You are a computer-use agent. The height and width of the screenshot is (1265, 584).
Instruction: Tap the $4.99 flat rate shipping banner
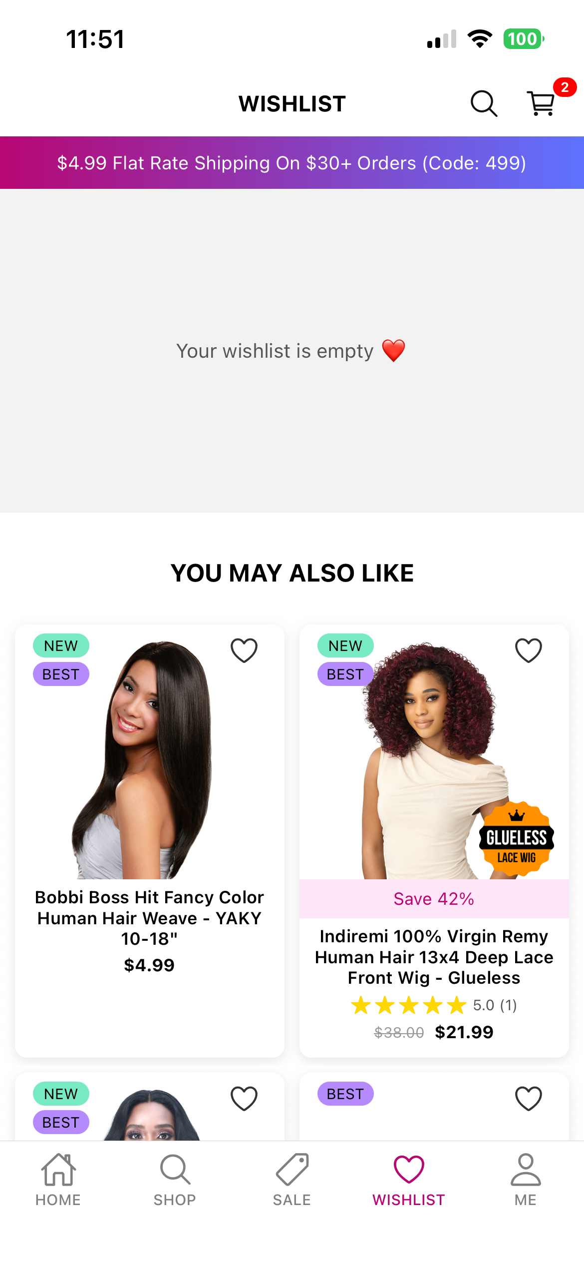point(292,163)
